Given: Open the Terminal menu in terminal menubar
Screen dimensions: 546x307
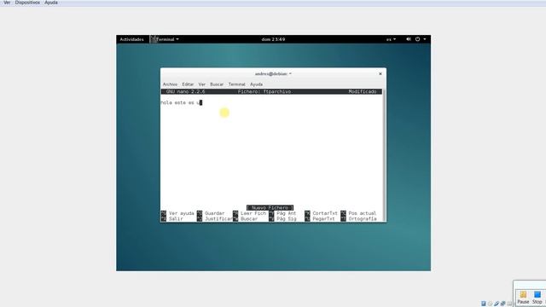Looking at the screenshot, I should coord(237,84).
